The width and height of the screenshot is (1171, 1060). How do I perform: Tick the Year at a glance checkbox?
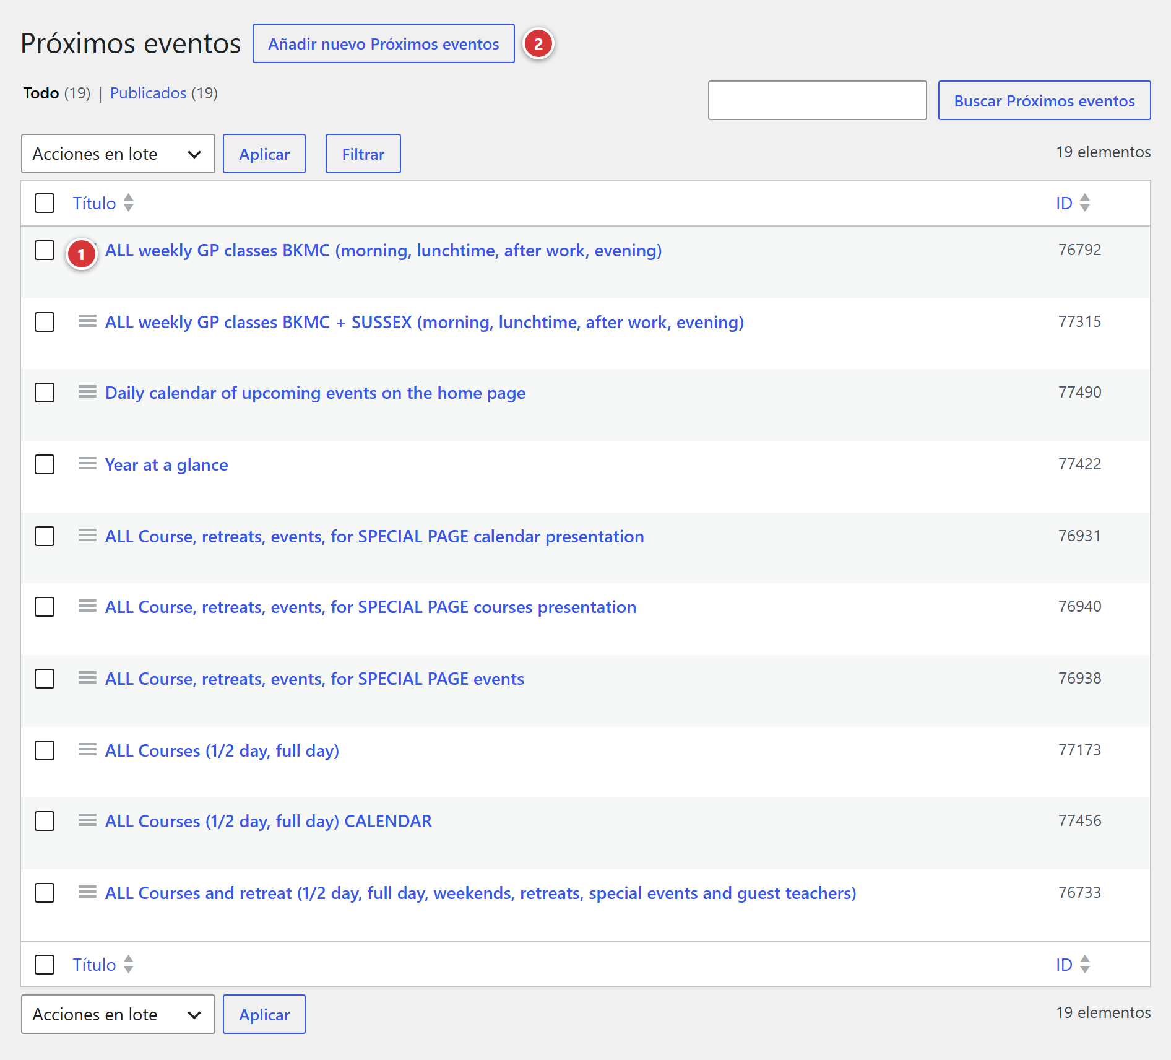tap(45, 464)
